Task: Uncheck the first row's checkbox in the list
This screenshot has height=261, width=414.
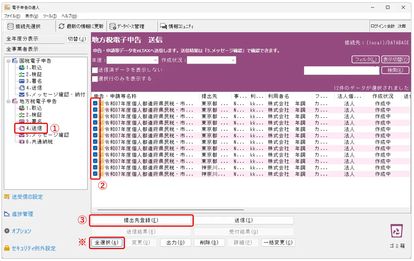Action: [x=95, y=103]
